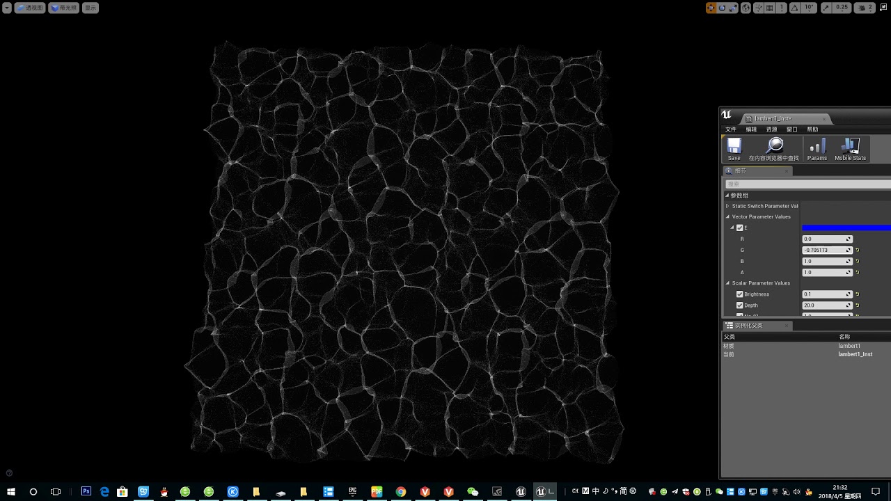891x501 pixels.
Task: Select the translate gizmo mode in viewport
Action: [x=711, y=8]
